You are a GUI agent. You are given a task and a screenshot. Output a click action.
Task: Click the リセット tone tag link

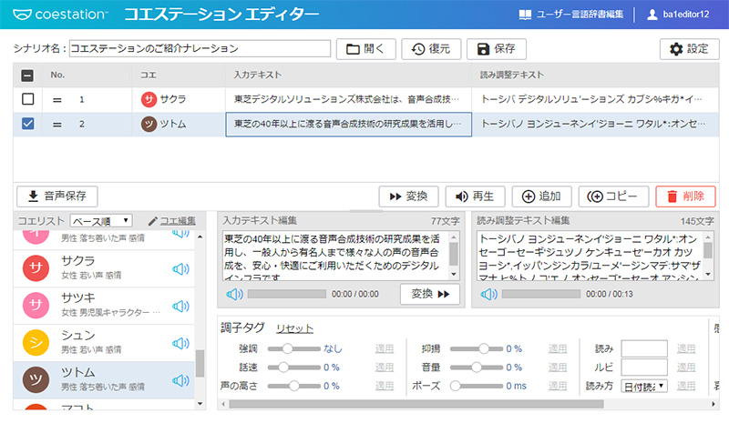(294, 328)
